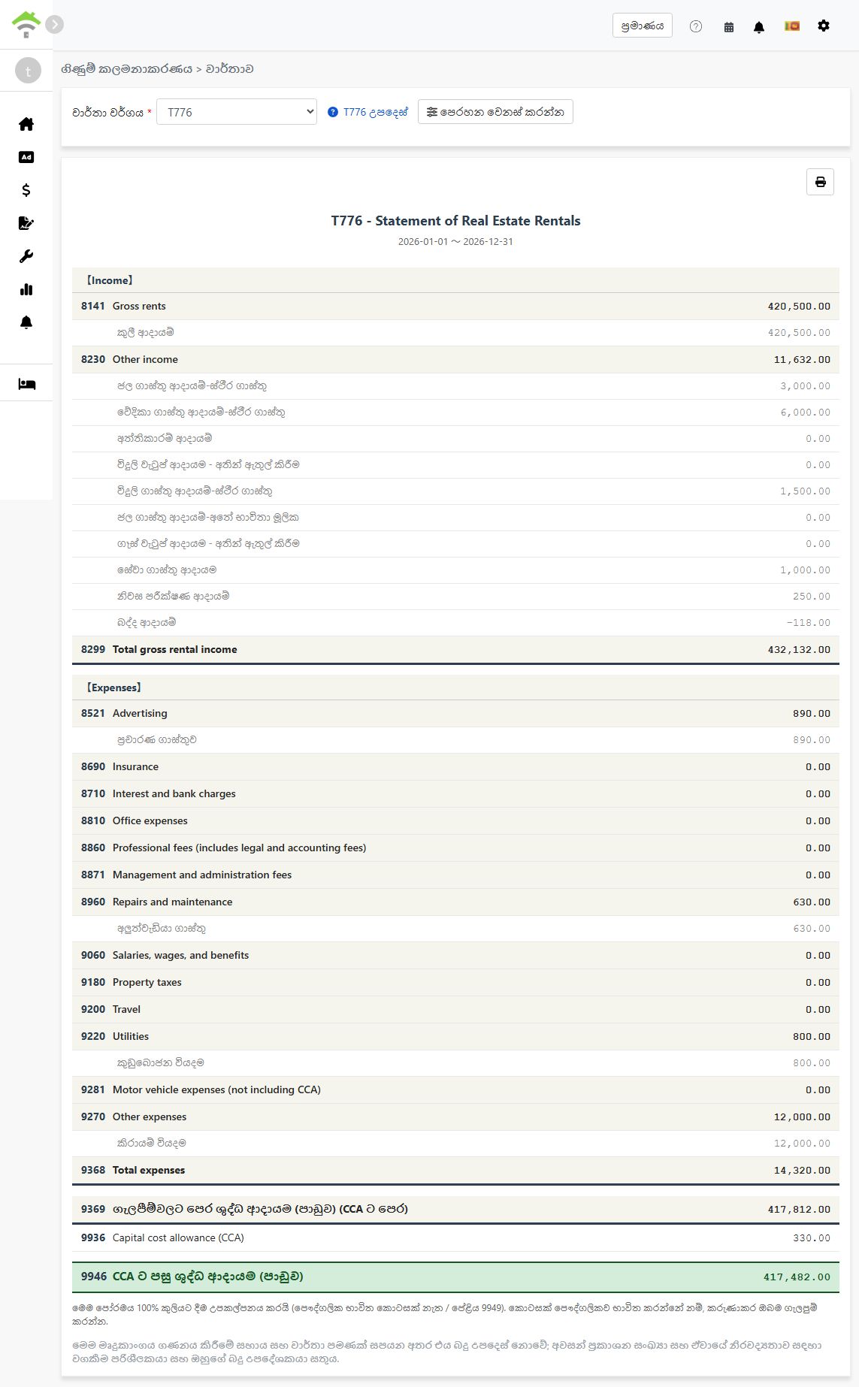This screenshot has height=1387, width=859.
Task: Open the bed icon in sidebar
Action: 26,384
